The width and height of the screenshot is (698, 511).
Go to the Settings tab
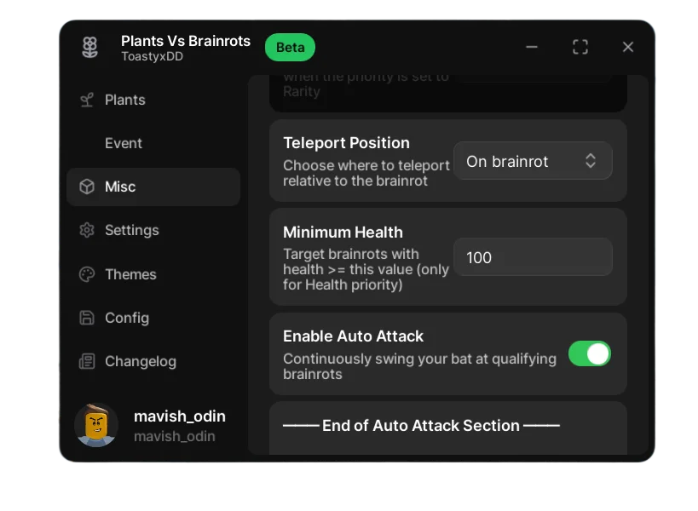coord(131,230)
